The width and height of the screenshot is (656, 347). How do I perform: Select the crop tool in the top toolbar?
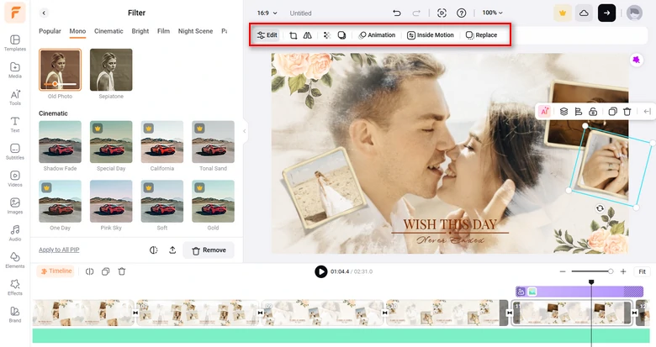293,35
